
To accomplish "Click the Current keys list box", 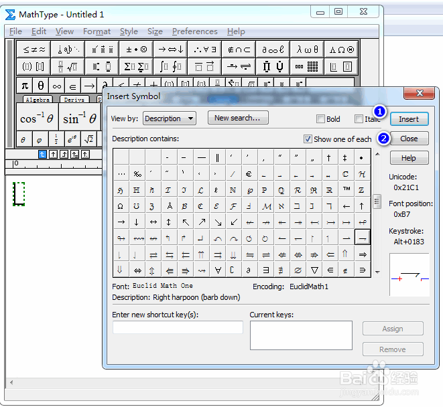I will click(x=301, y=335).
